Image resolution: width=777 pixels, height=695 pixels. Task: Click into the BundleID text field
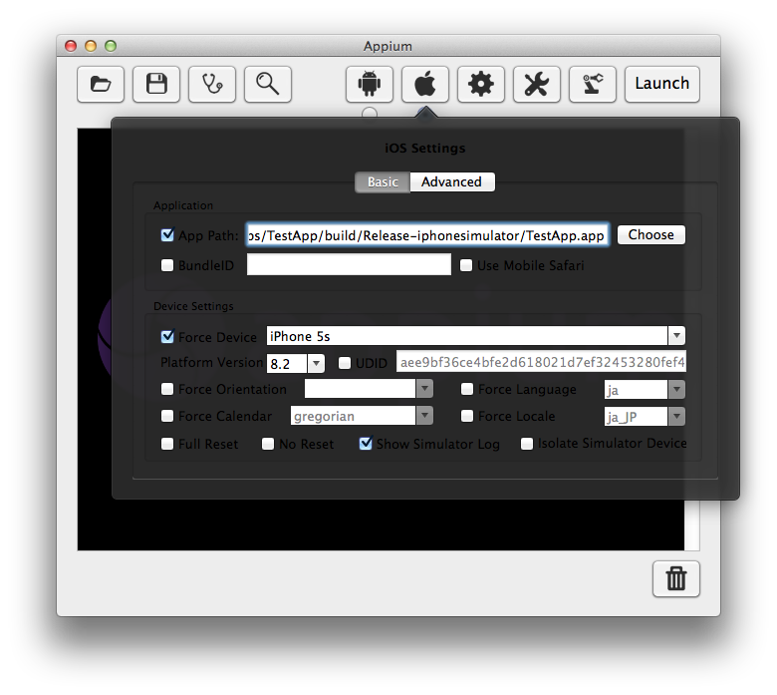point(349,265)
